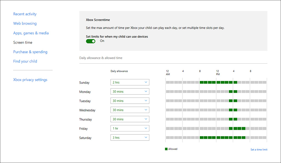281x163 pixels.
Task: Go to Web browsing settings
Action: point(25,24)
